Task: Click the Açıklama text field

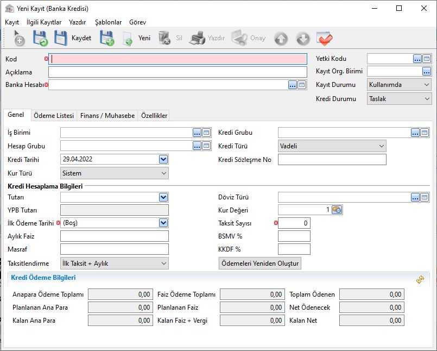Action: tap(177, 72)
